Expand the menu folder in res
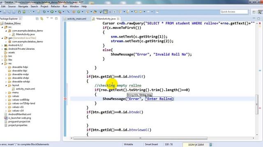Viewport: 263px width, 147px height. tap(6, 93)
